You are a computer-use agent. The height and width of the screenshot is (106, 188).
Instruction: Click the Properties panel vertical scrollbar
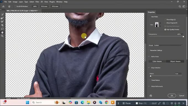click(187, 38)
